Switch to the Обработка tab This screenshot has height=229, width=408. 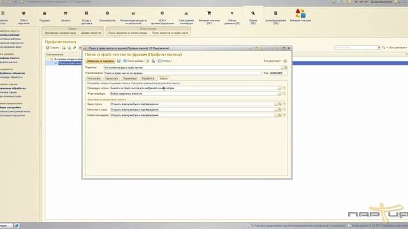[148, 78]
